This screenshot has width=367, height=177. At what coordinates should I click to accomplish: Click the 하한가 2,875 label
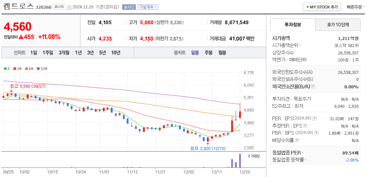[x=169, y=39]
